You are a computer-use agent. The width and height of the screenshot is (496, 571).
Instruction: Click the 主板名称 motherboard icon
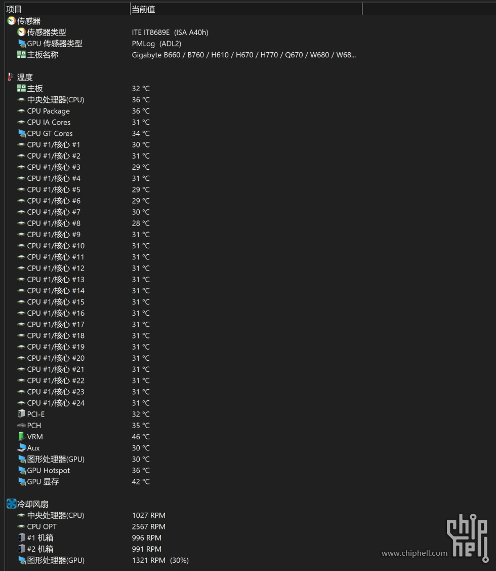click(21, 55)
